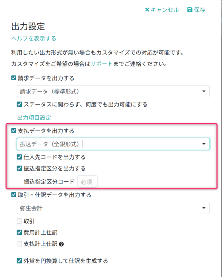Click the X cancel icon
Screen dimensions: 222x277
pyautogui.click(x=147, y=10)
